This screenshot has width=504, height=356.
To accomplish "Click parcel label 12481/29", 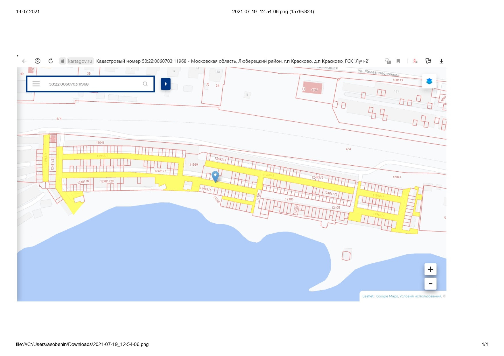I will [107, 181].
